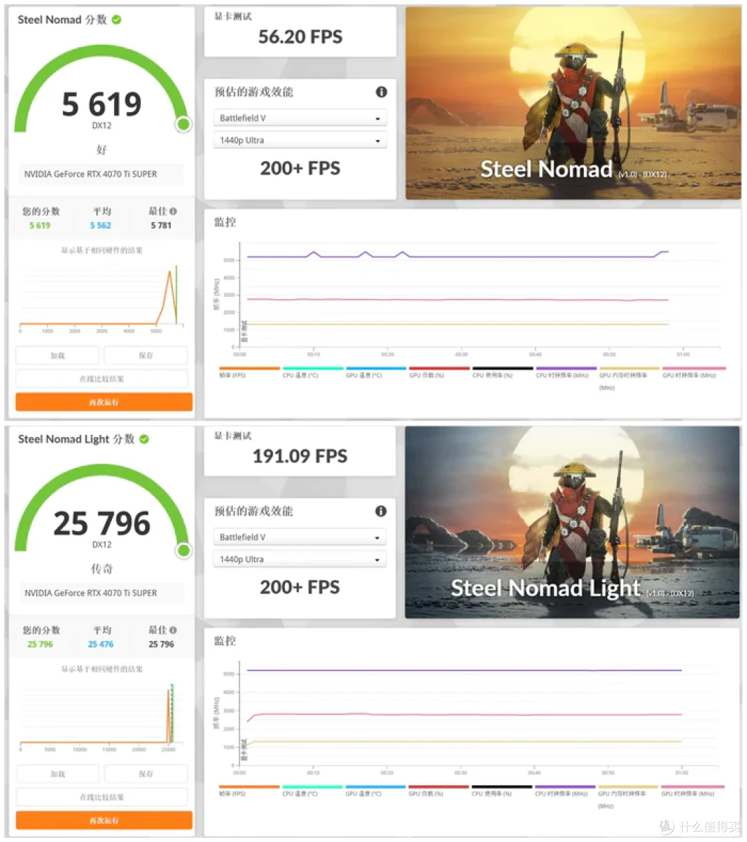Click the orange 再次运行 button in the Steel Nomad panel

tap(104, 402)
